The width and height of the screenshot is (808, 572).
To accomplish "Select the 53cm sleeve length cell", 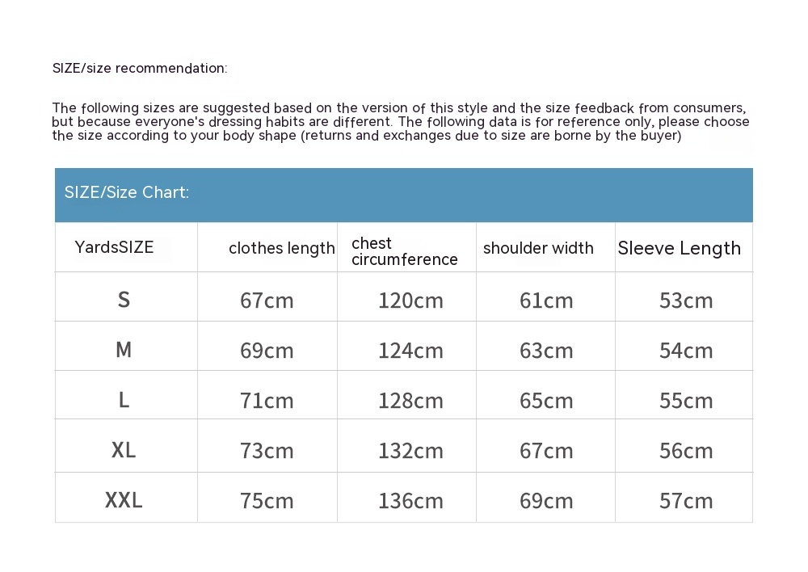I will [686, 301].
